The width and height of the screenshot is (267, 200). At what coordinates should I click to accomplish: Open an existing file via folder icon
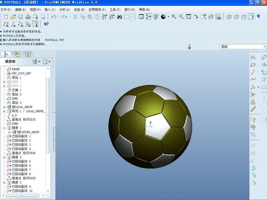point(13,17)
